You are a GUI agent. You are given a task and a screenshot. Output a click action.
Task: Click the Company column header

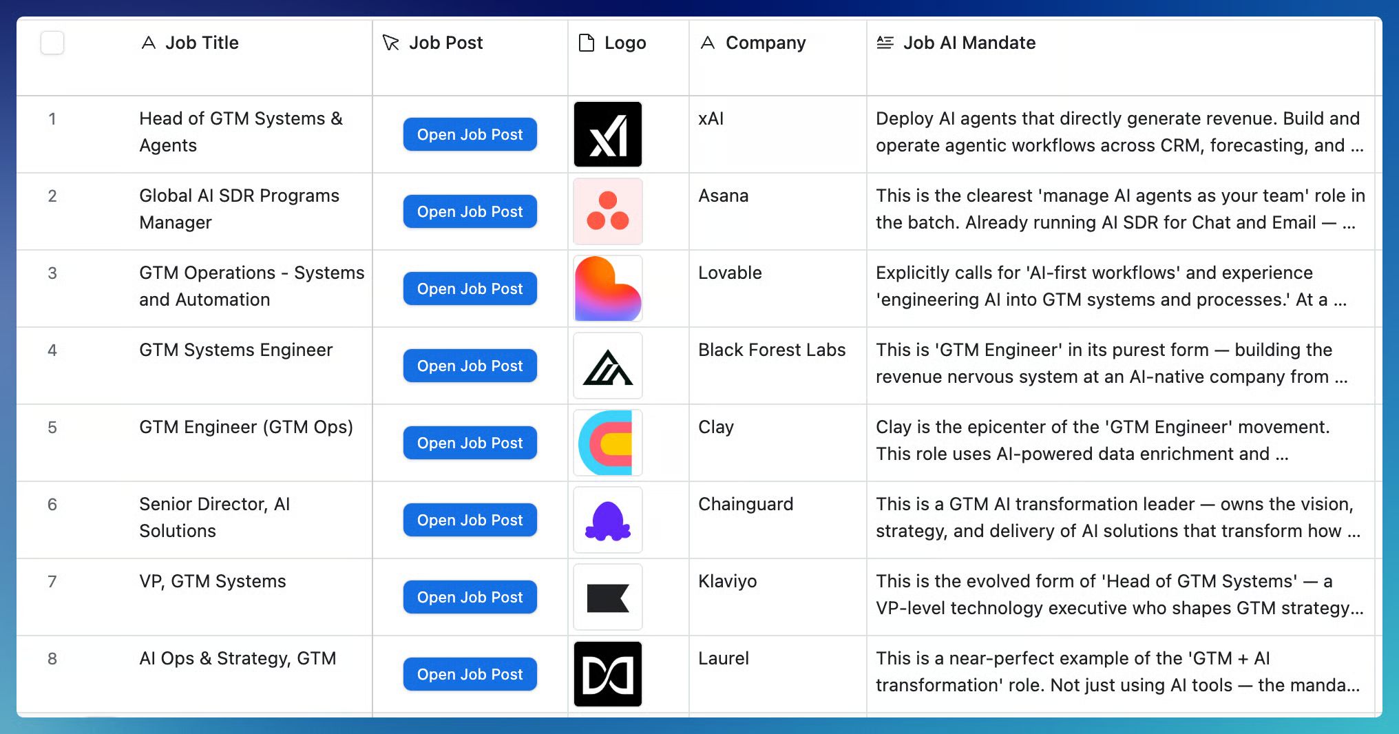coord(765,43)
